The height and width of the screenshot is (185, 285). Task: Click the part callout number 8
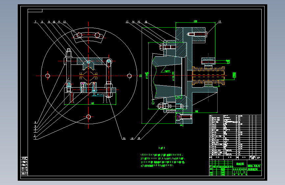(x=42, y=22)
